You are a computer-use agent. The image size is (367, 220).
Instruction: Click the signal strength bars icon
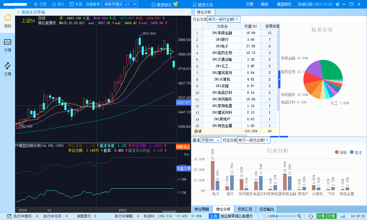click(343, 216)
